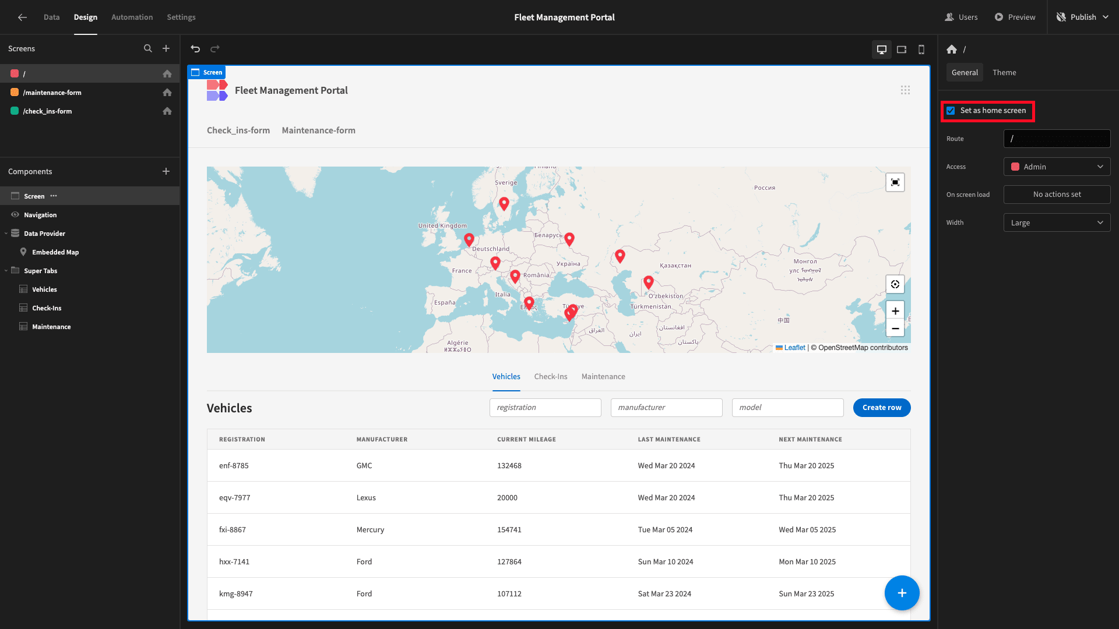Open the Data tab
The width and height of the screenshot is (1119, 629).
coord(51,17)
